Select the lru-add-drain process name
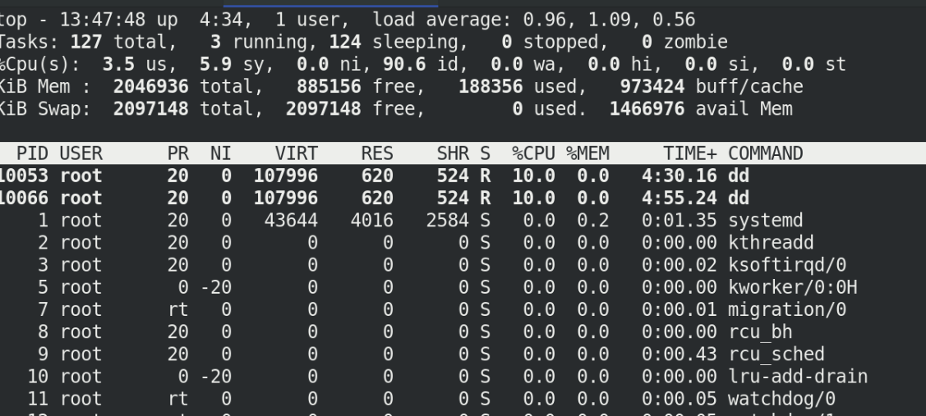 (797, 377)
